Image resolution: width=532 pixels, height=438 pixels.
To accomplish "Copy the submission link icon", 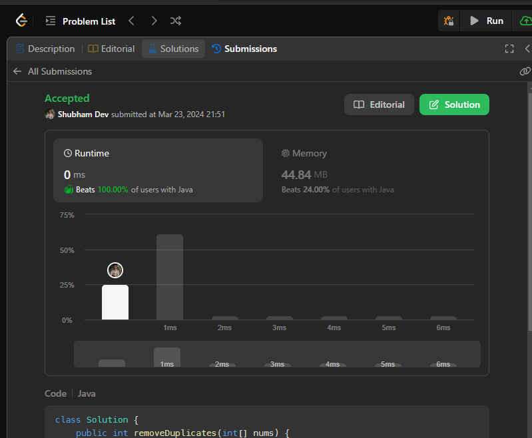I will (525, 71).
